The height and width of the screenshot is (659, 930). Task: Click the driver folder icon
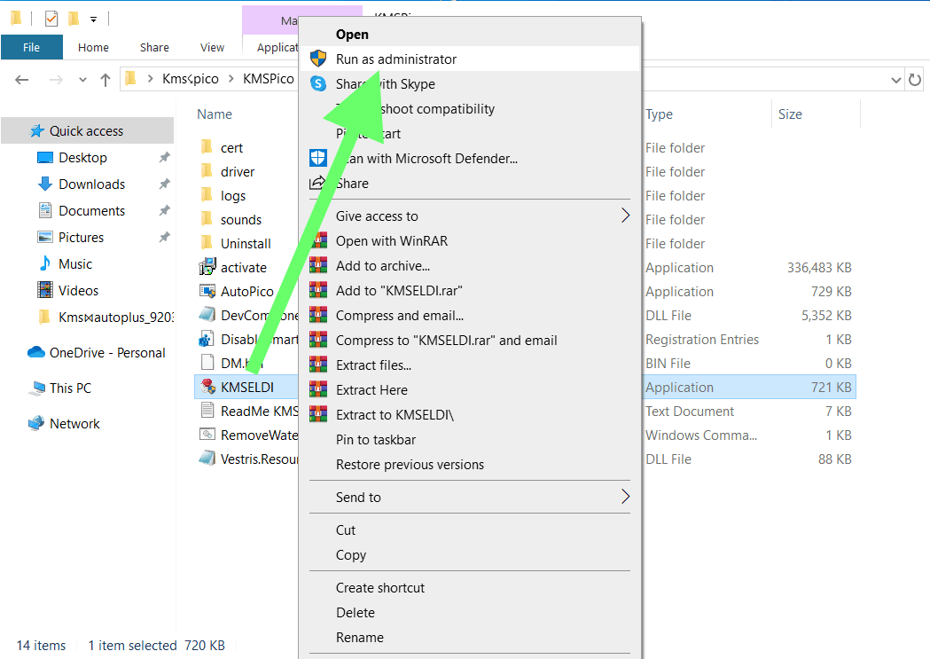click(207, 171)
